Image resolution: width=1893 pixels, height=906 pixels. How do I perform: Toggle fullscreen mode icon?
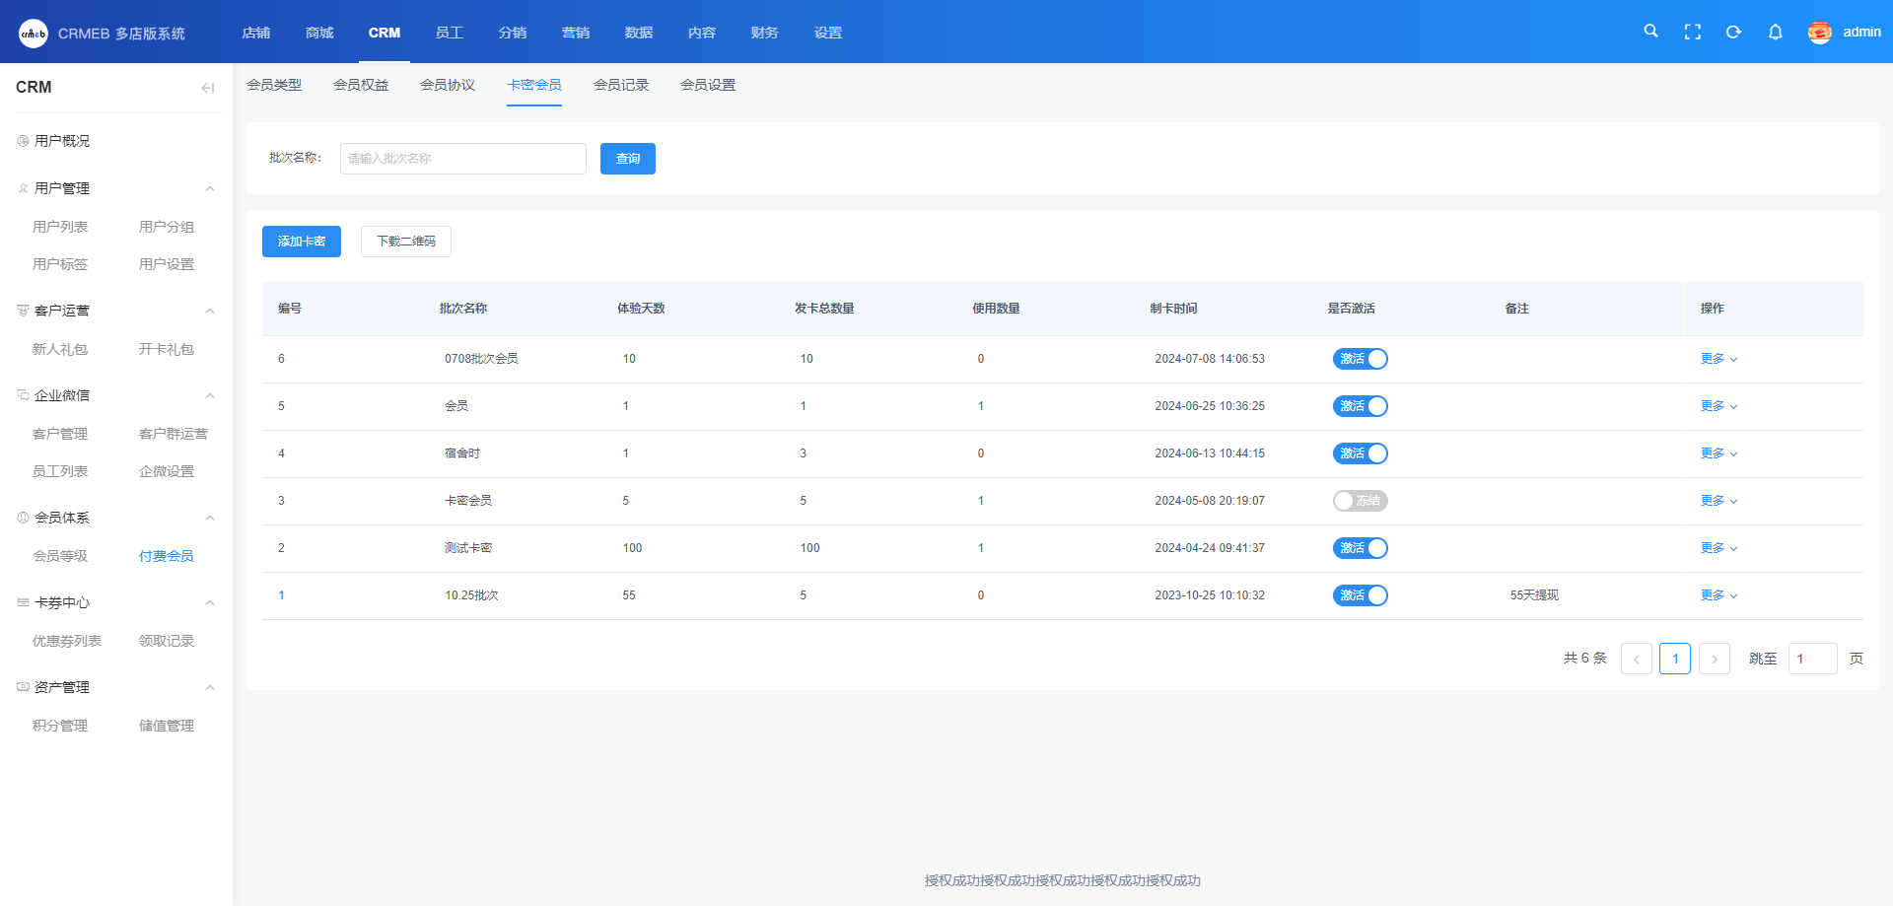[1692, 32]
